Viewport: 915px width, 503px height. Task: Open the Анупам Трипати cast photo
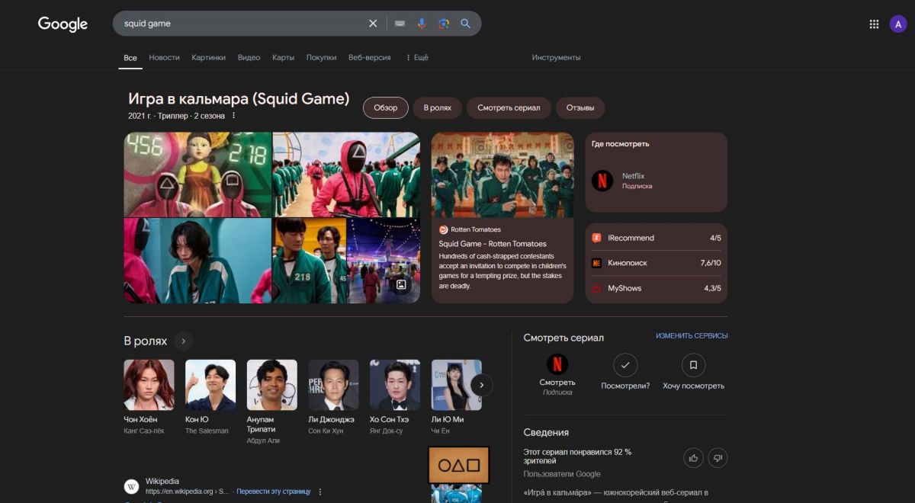pos(272,385)
